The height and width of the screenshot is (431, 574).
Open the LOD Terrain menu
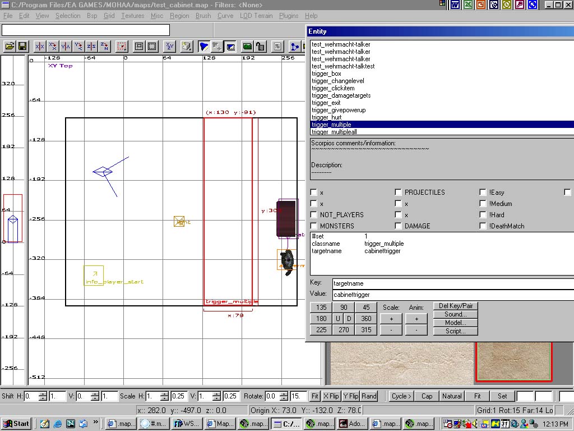pos(256,16)
